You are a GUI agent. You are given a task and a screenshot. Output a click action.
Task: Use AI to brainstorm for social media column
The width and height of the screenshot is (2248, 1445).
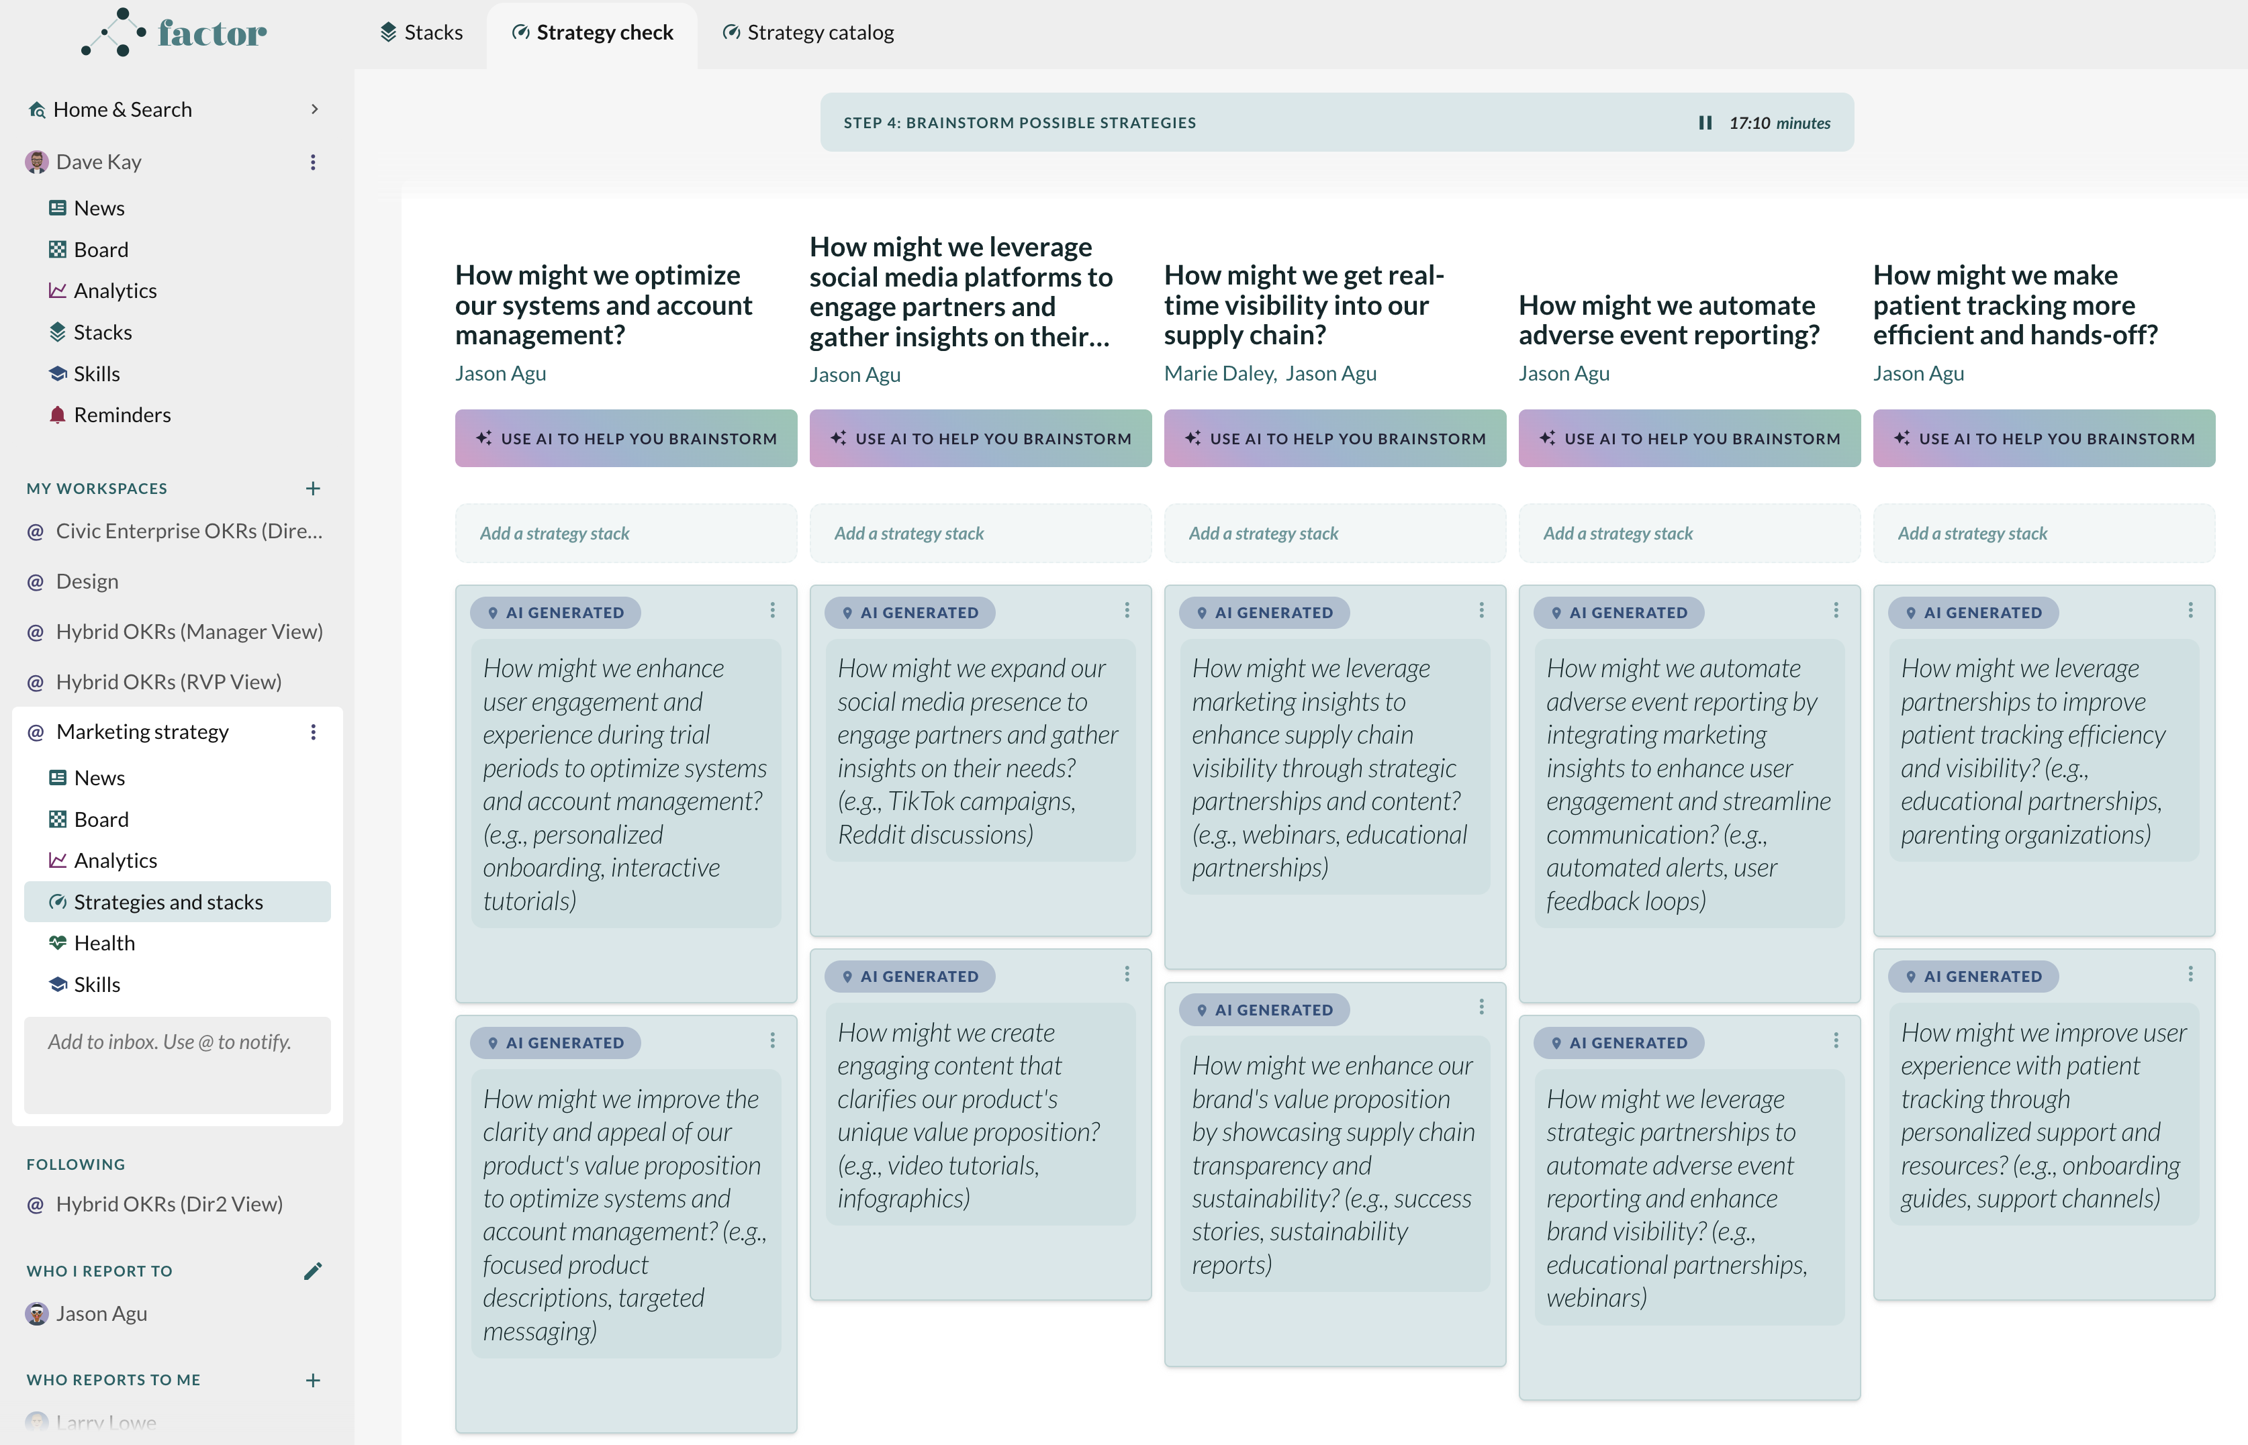(980, 438)
